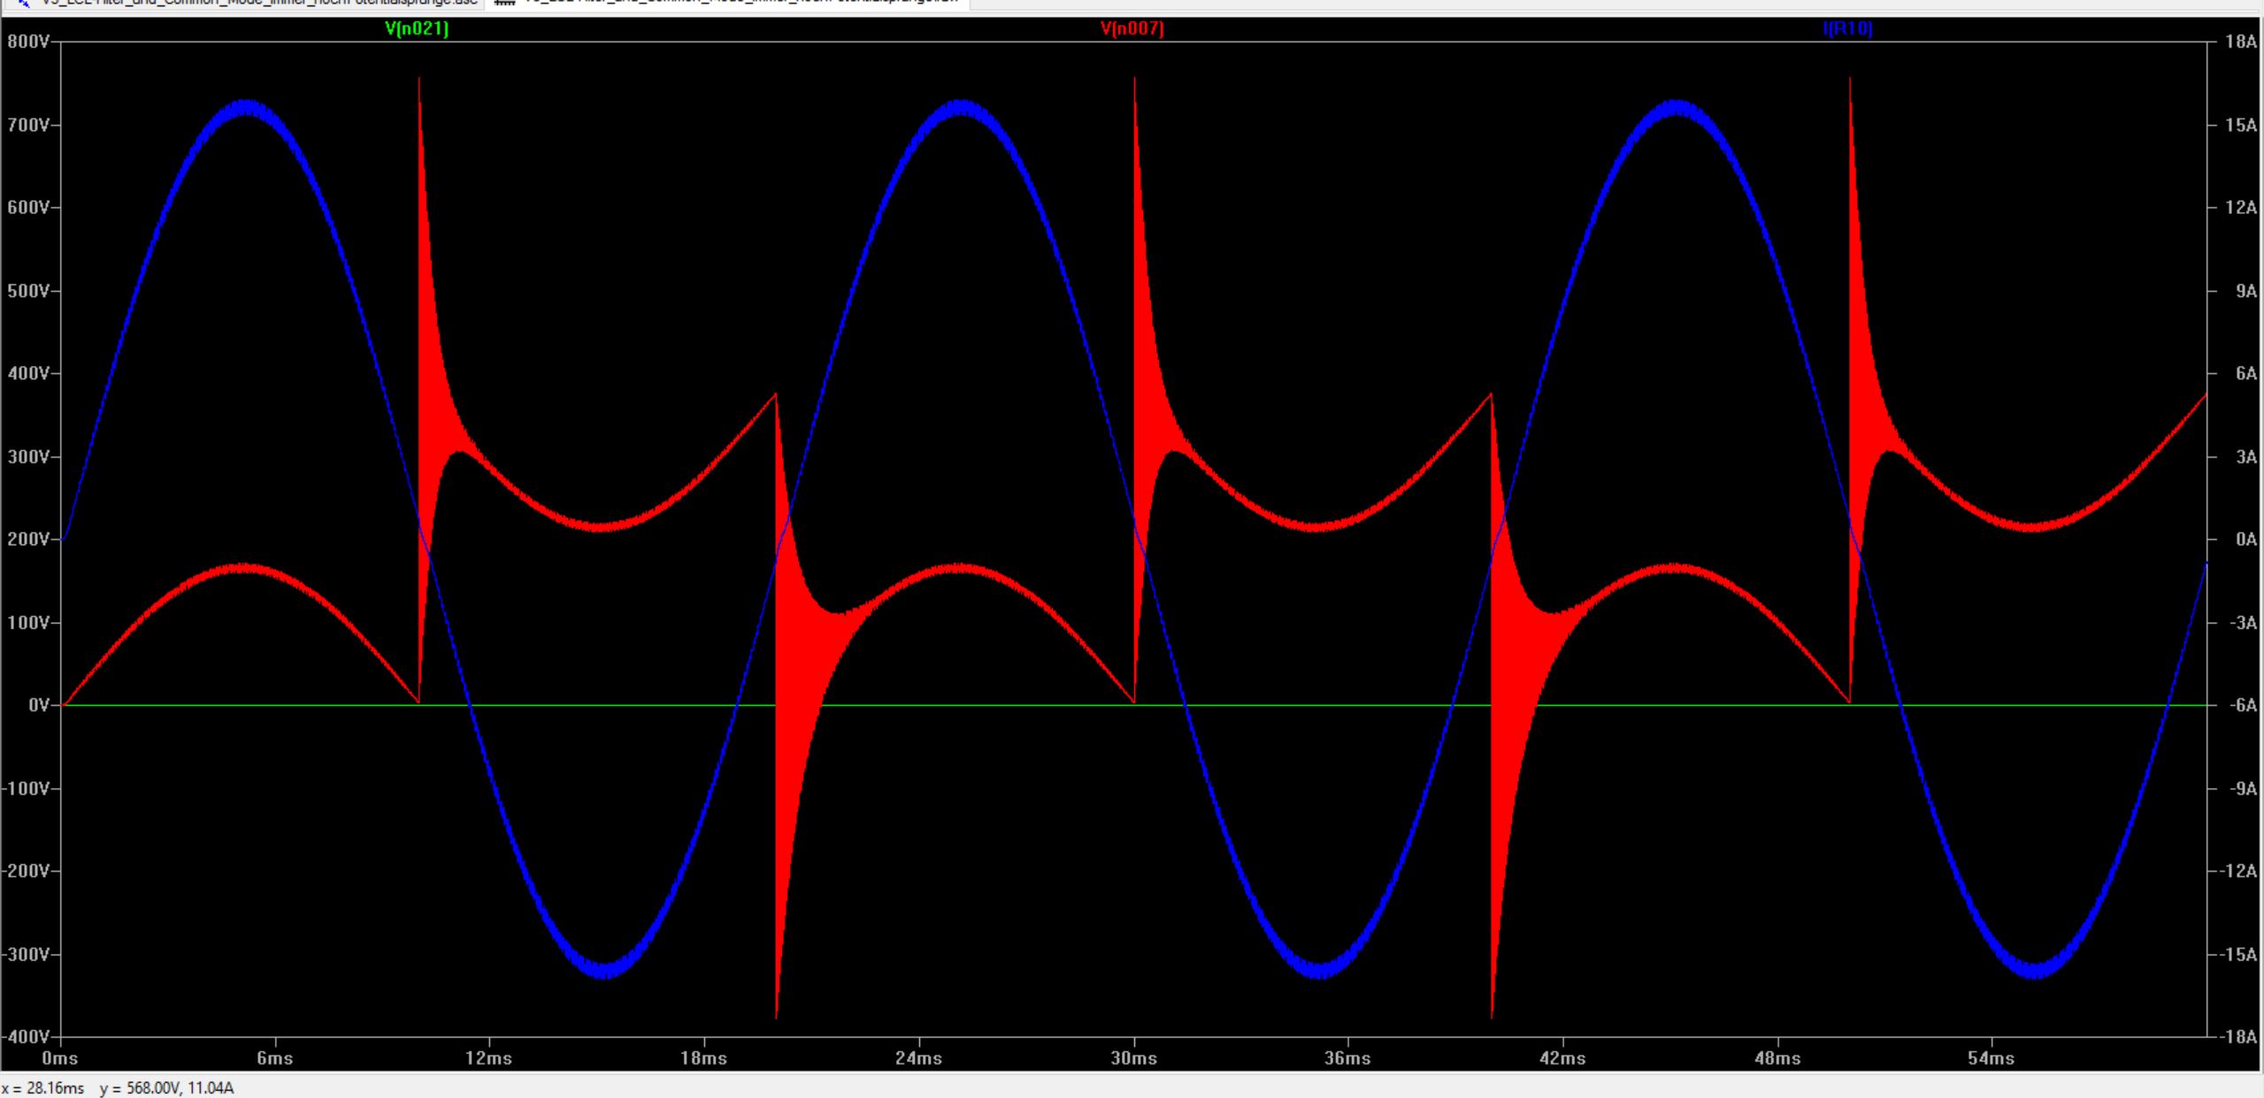Click the 30ms tick on time axis
Screen dimensions: 2264x1098
point(1134,1058)
